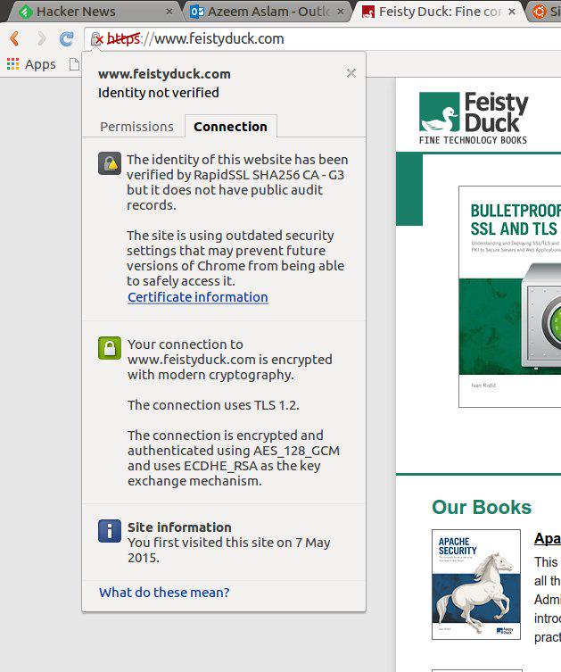Close the Feisty Duck tab

(512, 12)
